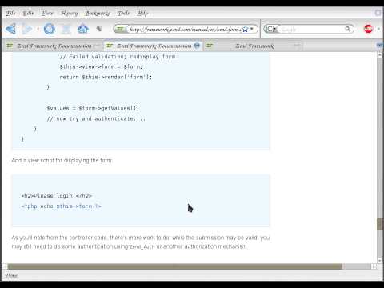Screen dimensions: 384x288
Task: Click the horizontal scrollbar right arrow
Action: tap(374, 266)
